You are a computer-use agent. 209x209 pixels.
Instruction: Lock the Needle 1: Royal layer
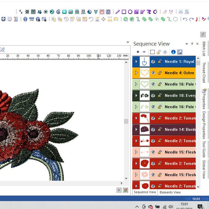coord(160,61)
